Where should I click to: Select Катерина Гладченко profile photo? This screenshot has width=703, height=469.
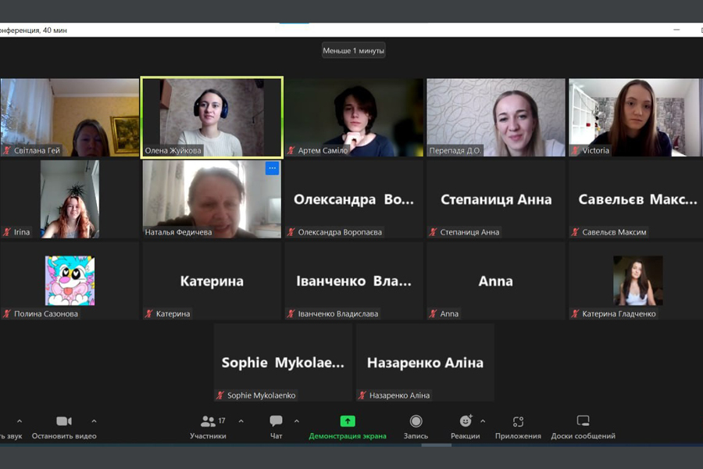pyautogui.click(x=638, y=281)
